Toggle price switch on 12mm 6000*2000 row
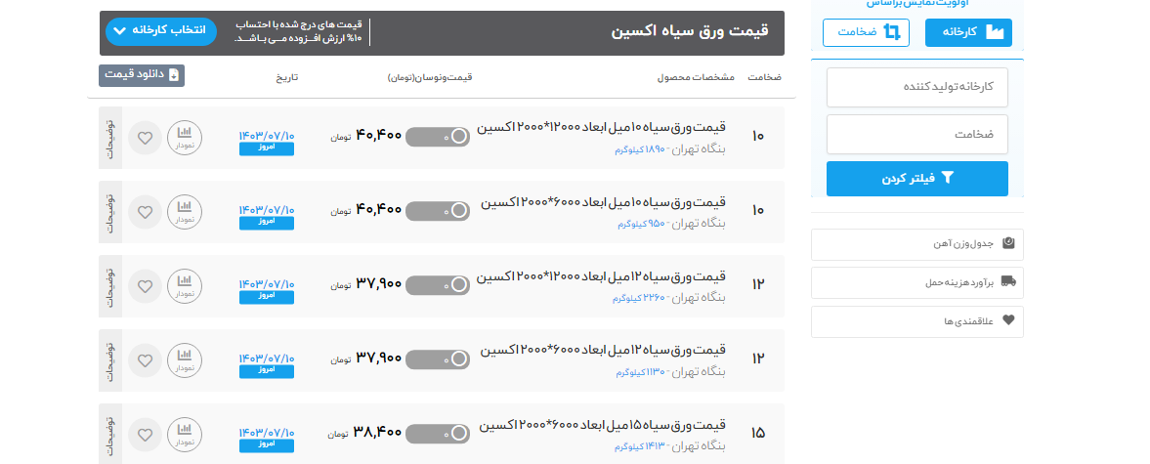The height and width of the screenshot is (464, 1150). [438, 359]
